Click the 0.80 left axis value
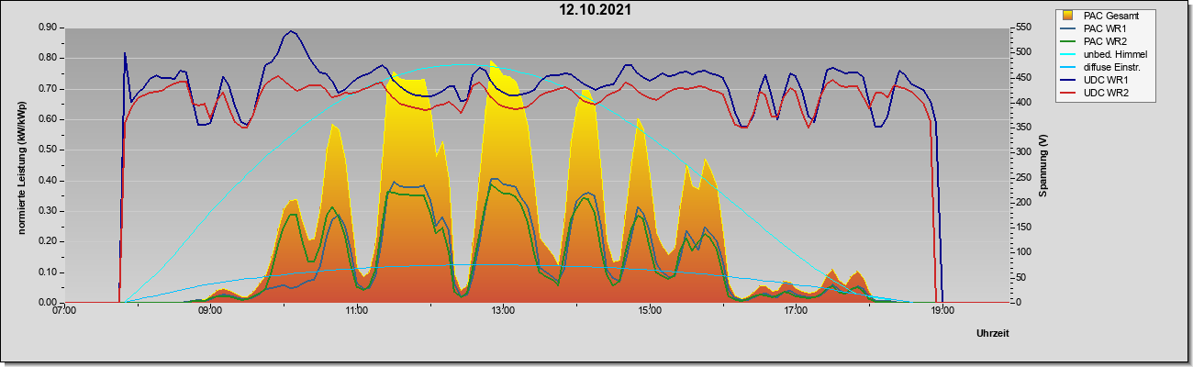Screen dimensions: 1193x367 coord(49,58)
